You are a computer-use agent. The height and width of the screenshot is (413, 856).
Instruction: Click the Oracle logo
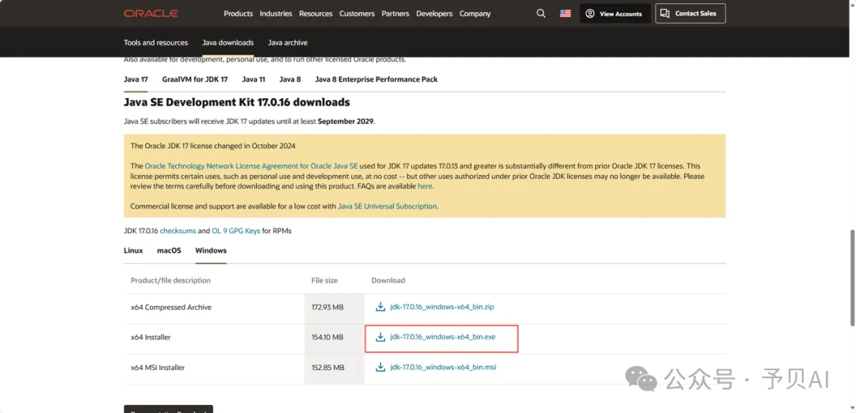click(151, 13)
